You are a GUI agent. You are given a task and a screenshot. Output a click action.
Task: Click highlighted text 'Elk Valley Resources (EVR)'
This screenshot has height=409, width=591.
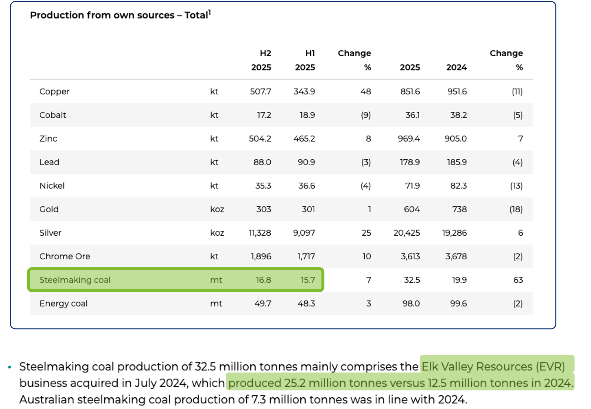tap(493, 367)
